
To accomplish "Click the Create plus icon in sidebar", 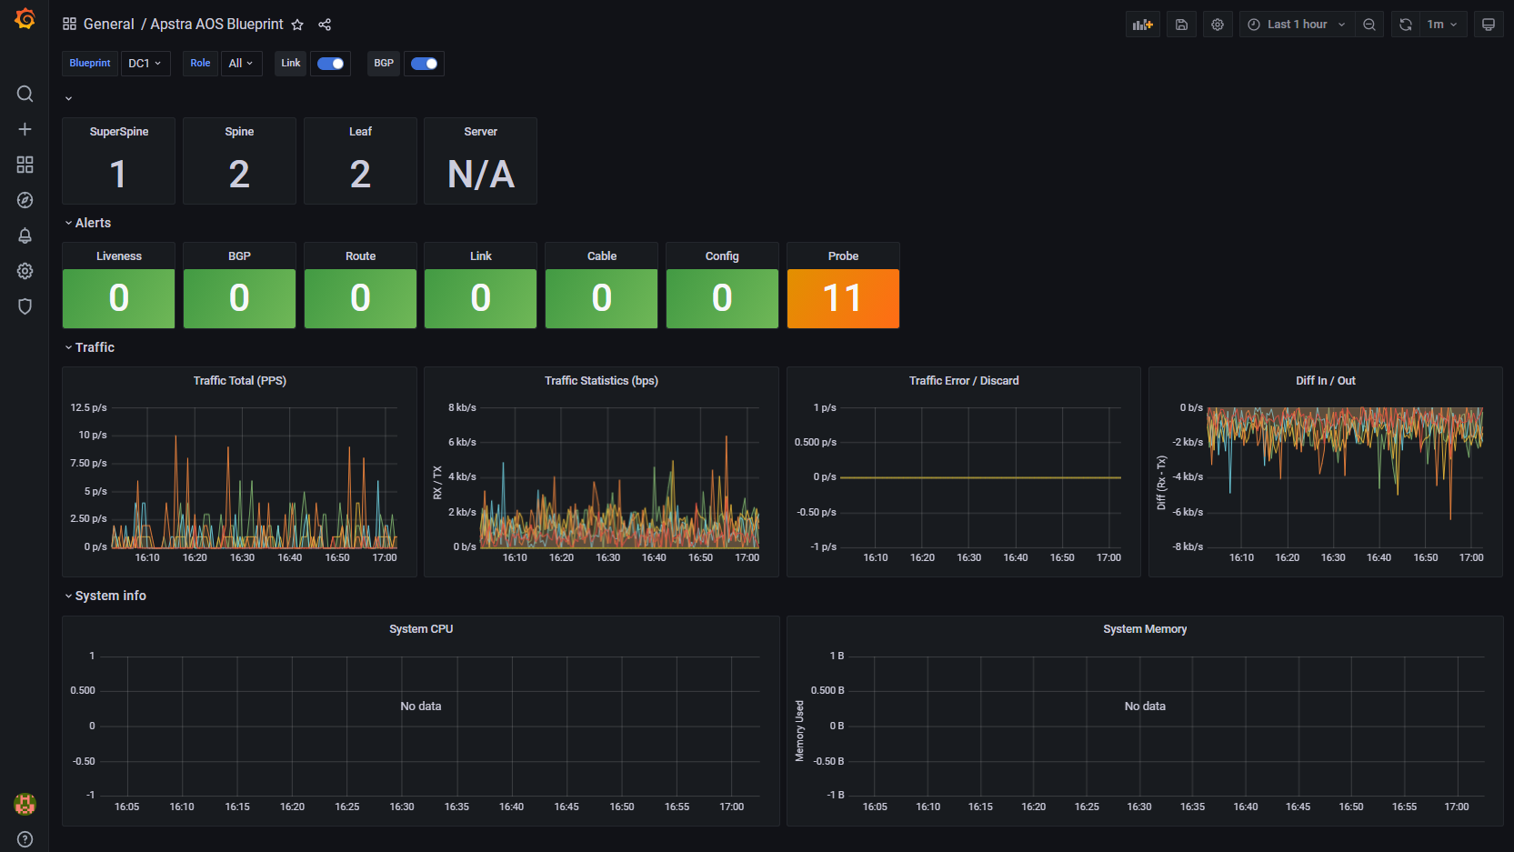I will pos(25,129).
